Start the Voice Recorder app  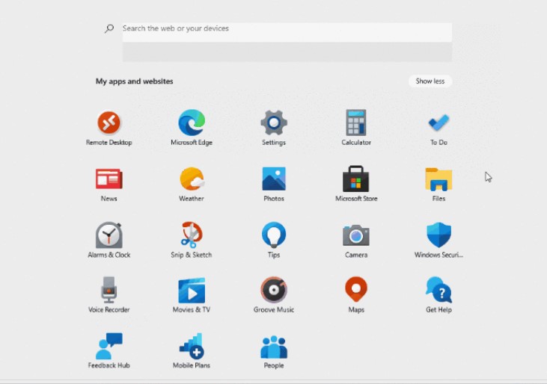(109, 290)
